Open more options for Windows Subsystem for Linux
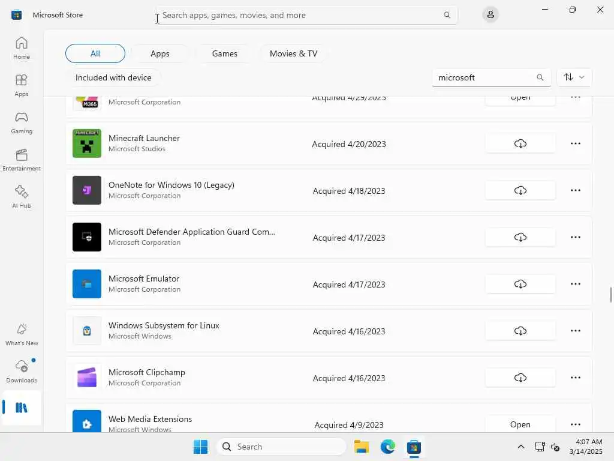Viewport: 614px width, 461px height. pyautogui.click(x=575, y=331)
